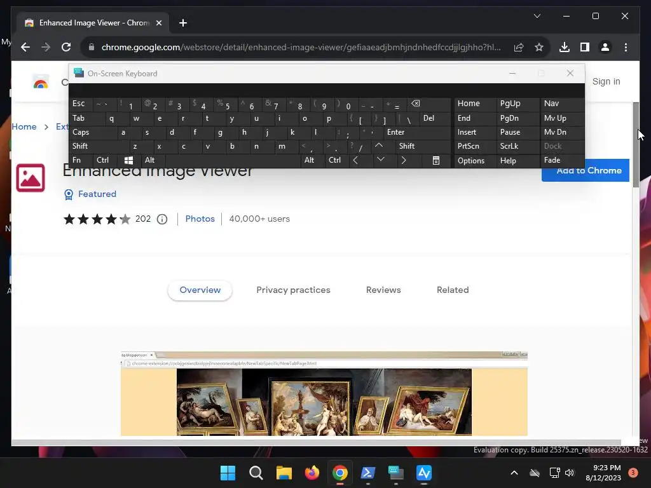
Task: Click the Enhanced Image Viewer extension icon
Action: tap(31, 178)
